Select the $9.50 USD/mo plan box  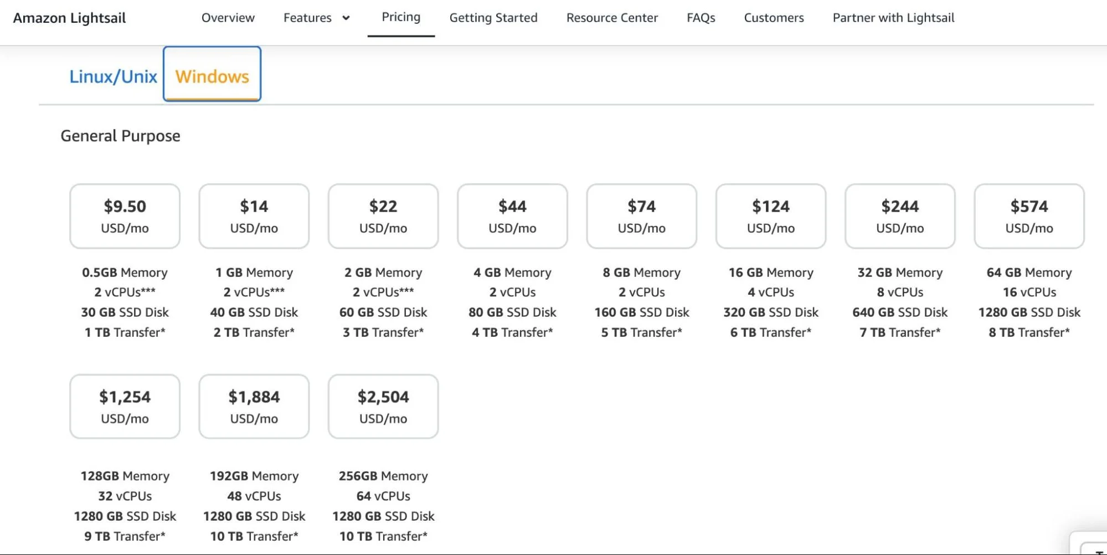coord(125,216)
